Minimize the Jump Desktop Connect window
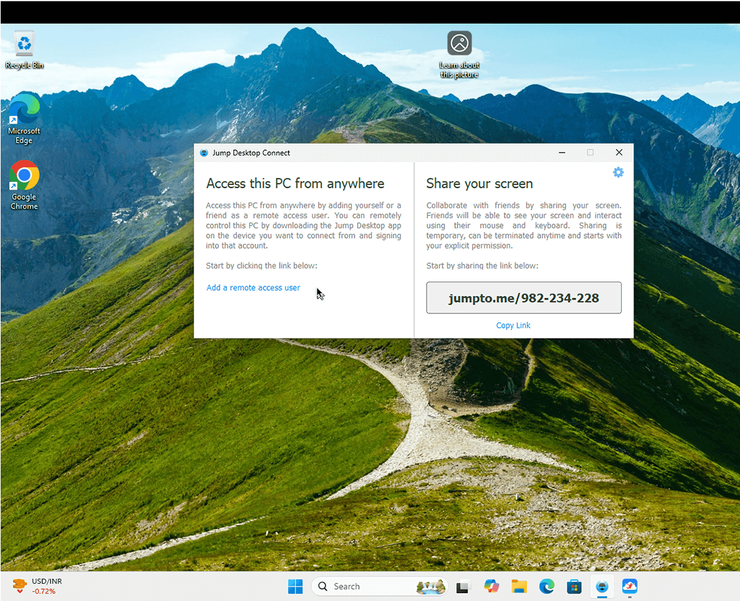The height and width of the screenshot is (601, 740). 561,153
